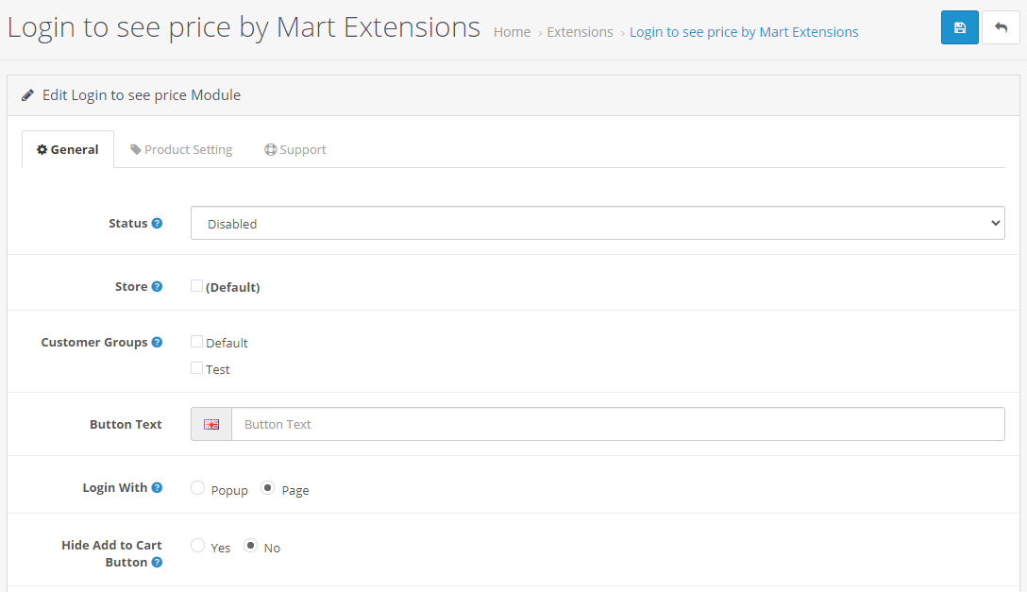The width and height of the screenshot is (1027, 592).
Task: Open Extensions from the breadcrumb
Action: point(580,31)
